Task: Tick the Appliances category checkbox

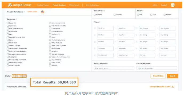Action: click(8, 26)
